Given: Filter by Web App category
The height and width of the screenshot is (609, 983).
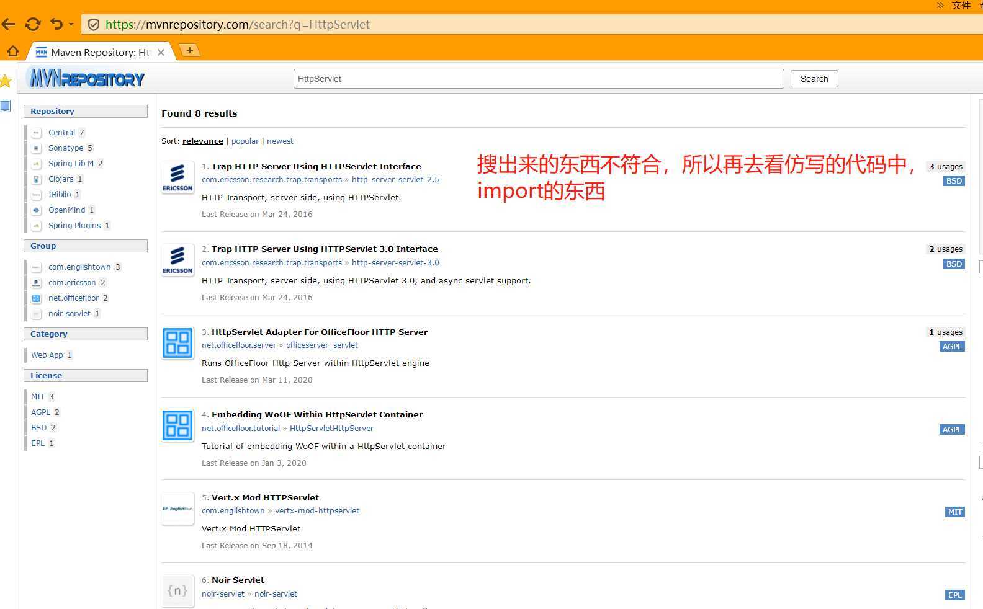Looking at the screenshot, I should 47,355.
